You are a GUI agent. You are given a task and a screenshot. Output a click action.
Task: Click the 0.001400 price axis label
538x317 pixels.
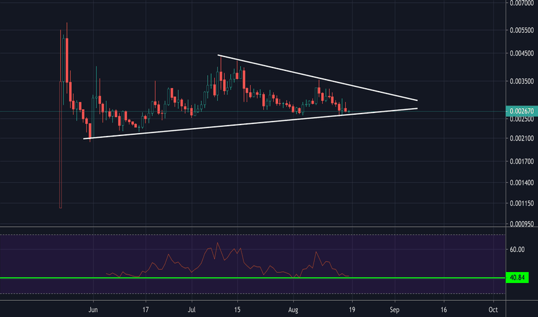tap(521, 183)
